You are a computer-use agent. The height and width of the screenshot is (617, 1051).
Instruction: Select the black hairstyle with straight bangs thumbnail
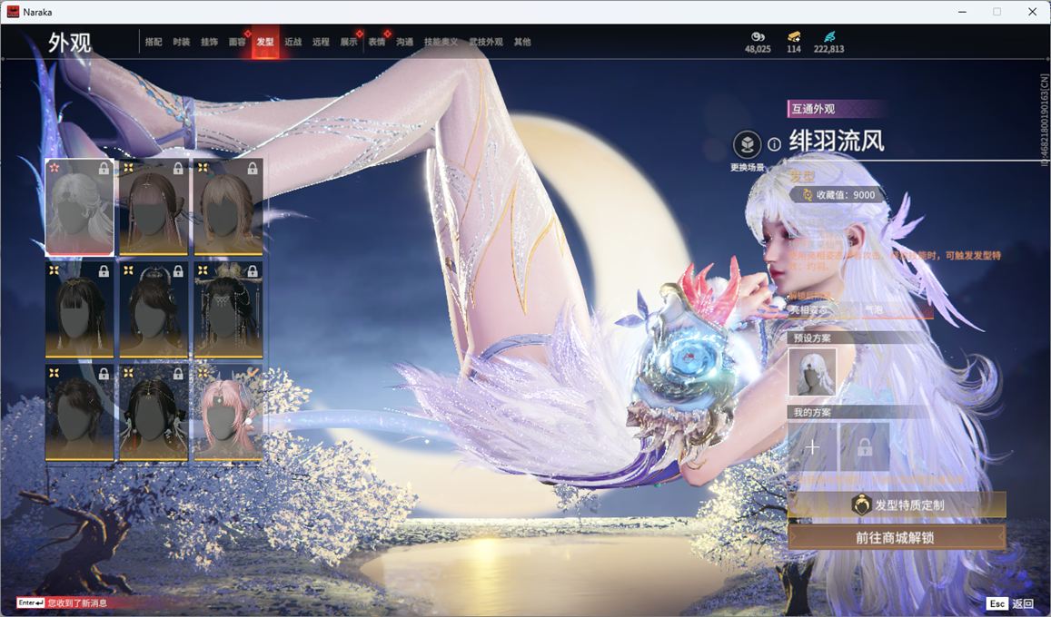79,309
